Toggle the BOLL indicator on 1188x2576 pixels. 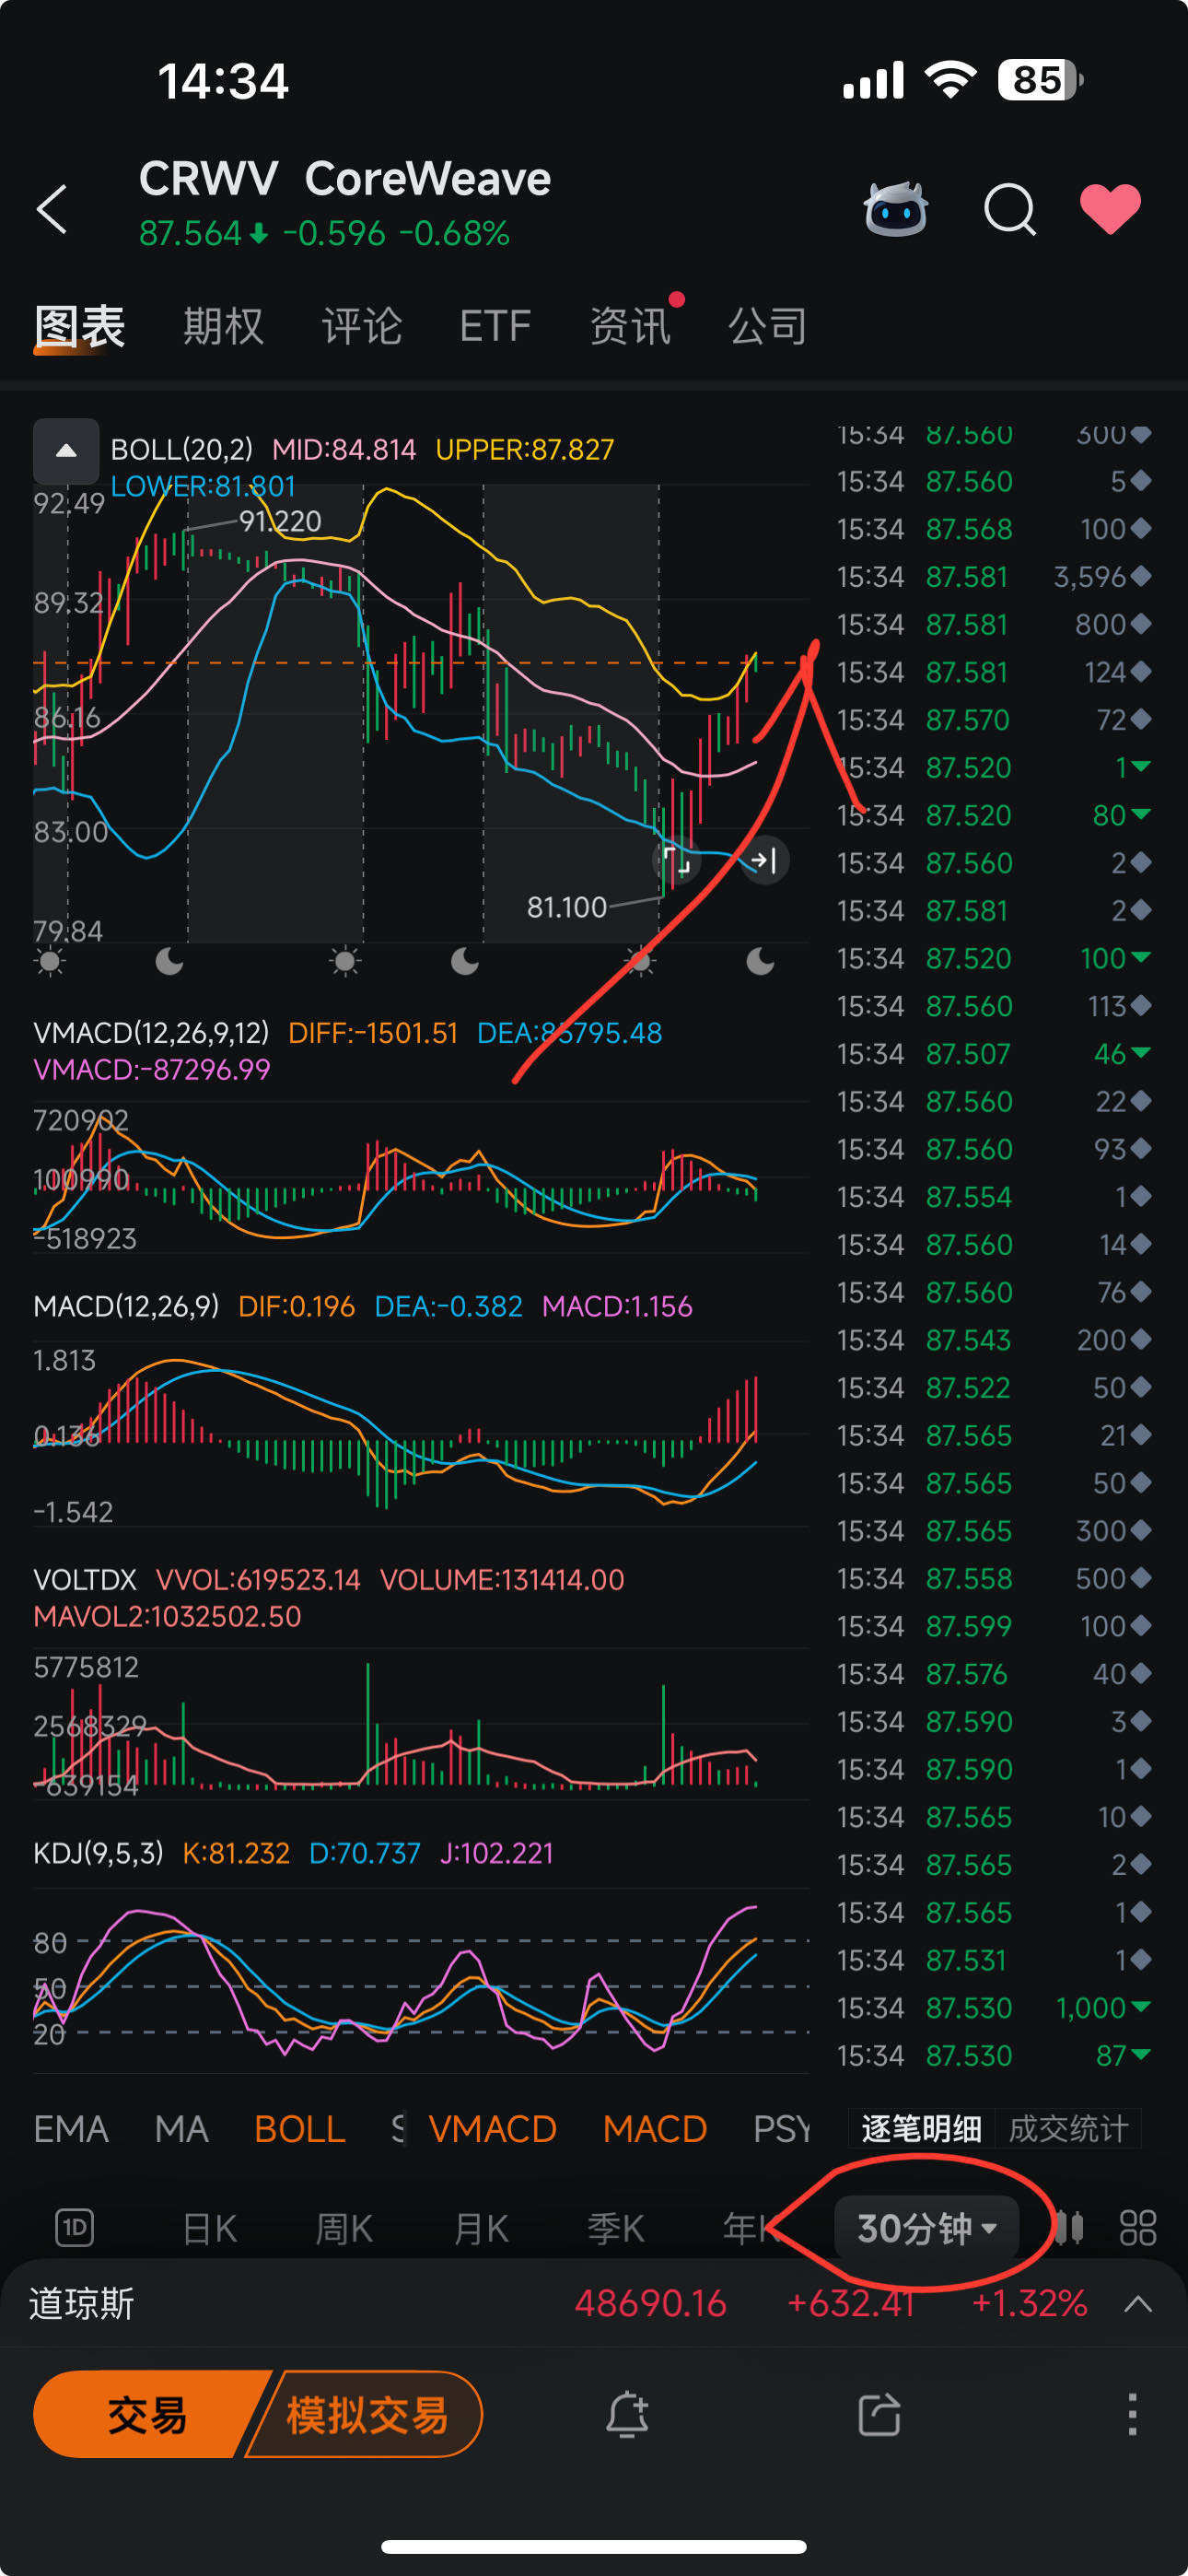coord(299,2129)
